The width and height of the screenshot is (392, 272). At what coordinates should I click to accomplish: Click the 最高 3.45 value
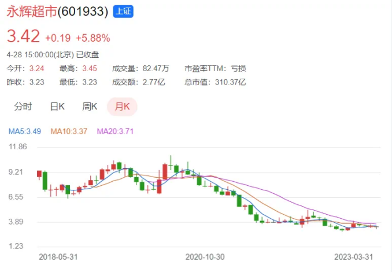[x=90, y=68]
